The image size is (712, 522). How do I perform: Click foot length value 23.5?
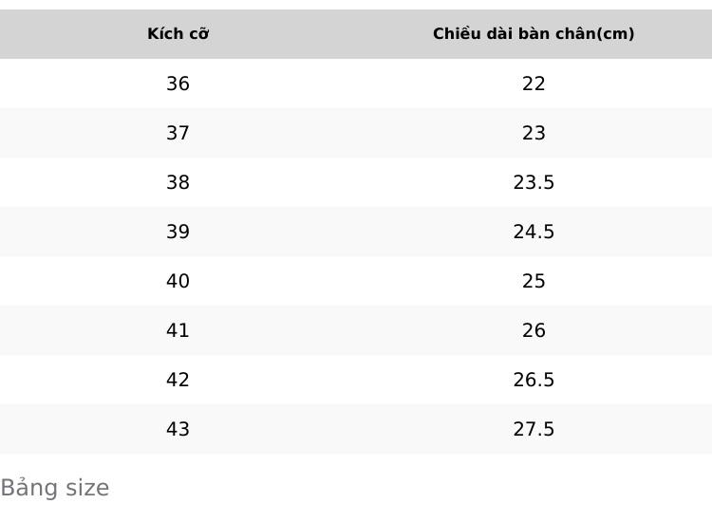pos(534,182)
